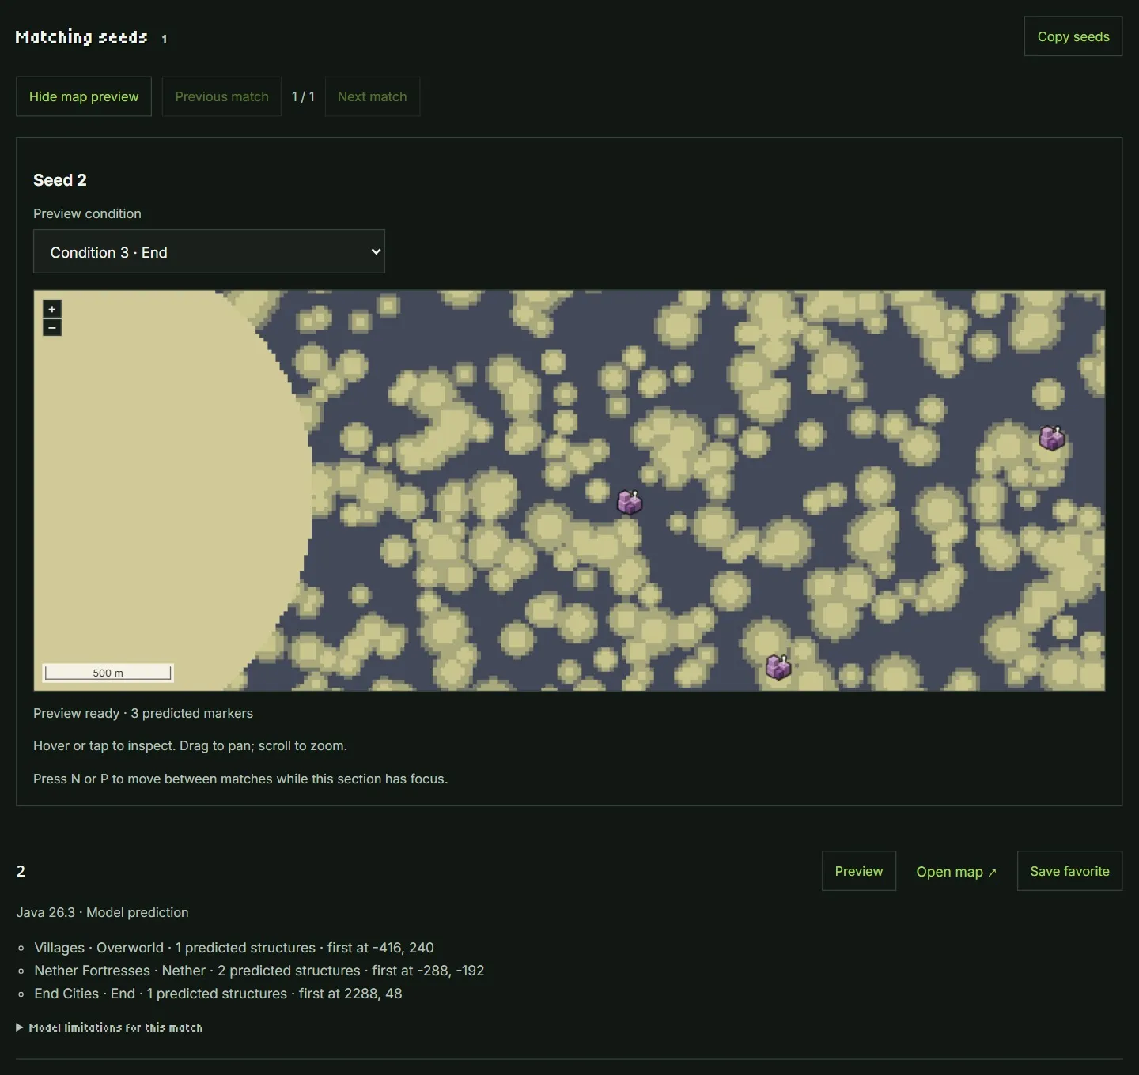Zoom out with the map minus button
1139x1075 pixels.
(52, 327)
